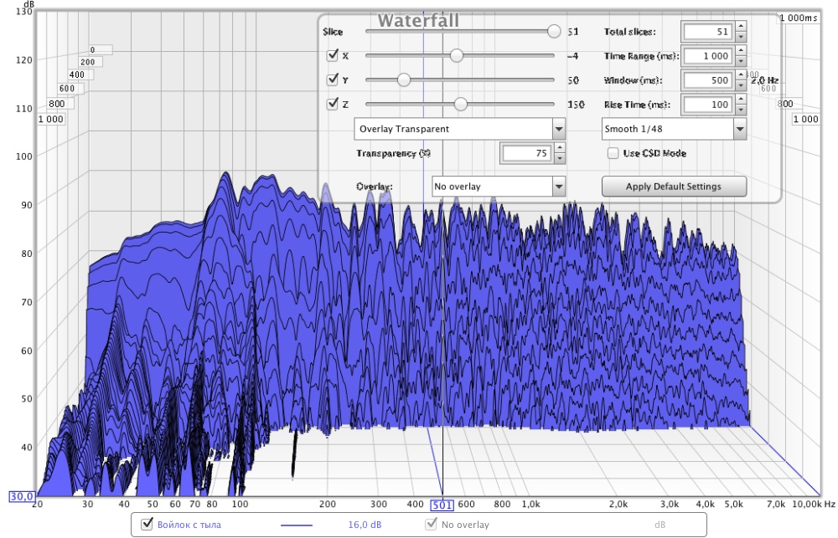This screenshot has height=538, width=838.
Task: Click the Time Range (ms) input field
Action: coord(708,56)
